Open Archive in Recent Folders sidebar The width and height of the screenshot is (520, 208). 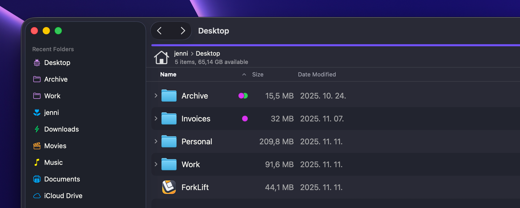[x=56, y=79]
